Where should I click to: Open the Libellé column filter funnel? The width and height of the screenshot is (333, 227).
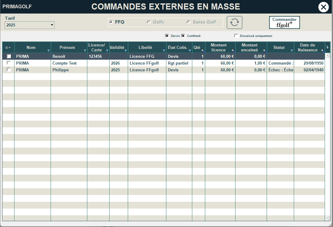pyautogui.click(x=164, y=51)
